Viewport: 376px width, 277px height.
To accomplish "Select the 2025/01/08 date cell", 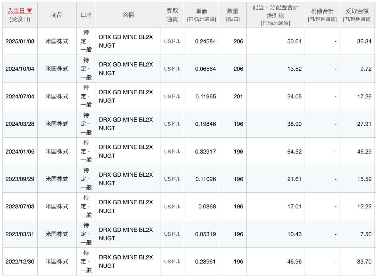I will pyautogui.click(x=20, y=41).
